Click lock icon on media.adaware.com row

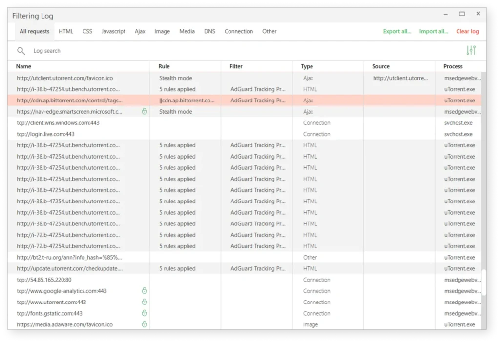[145, 324]
